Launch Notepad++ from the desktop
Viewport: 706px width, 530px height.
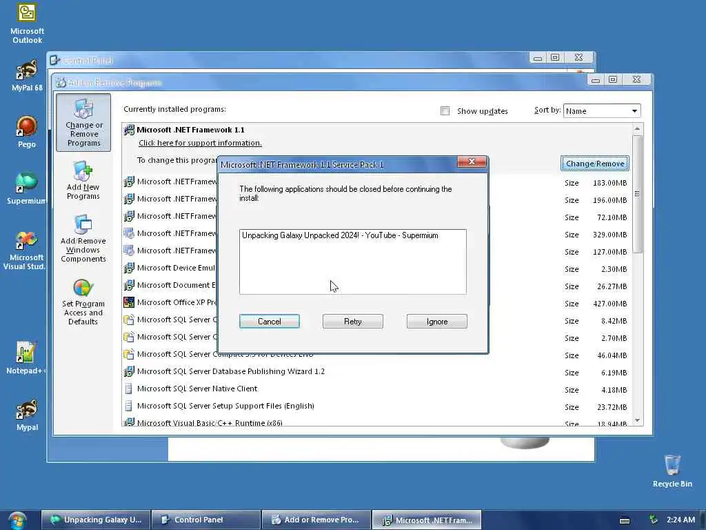[26, 357]
